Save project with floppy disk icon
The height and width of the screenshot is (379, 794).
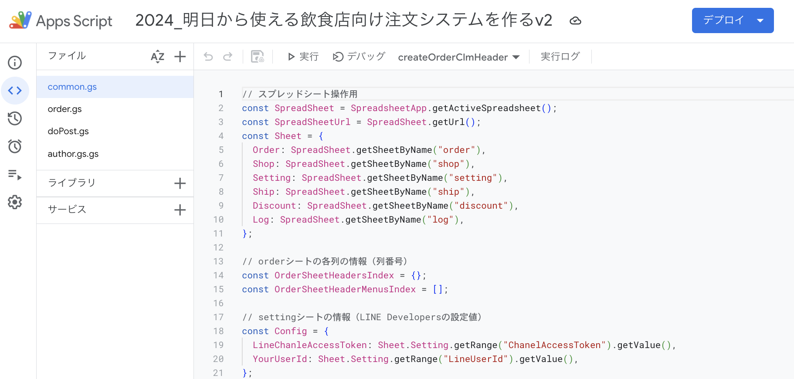pos(258,57)
